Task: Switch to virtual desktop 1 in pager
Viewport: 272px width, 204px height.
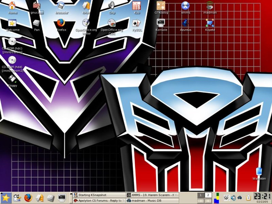Action: pos(201,195)
